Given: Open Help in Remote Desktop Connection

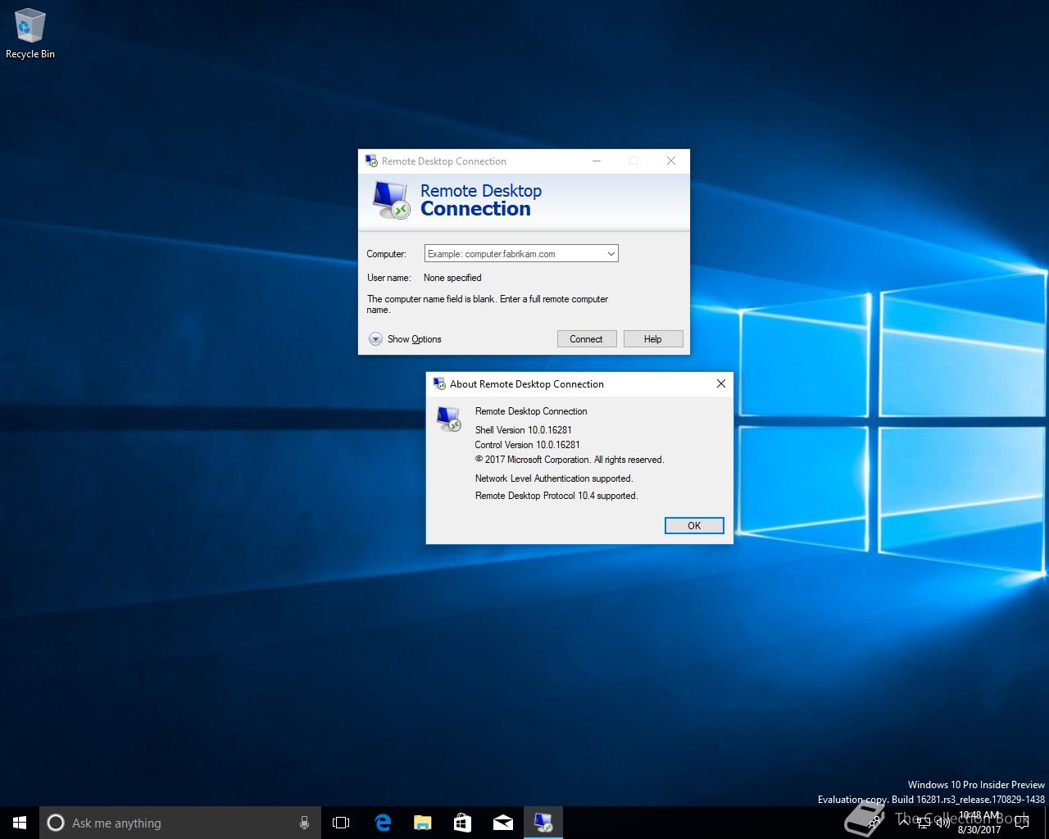Looking at the screenshot, I should click(652, 339).
